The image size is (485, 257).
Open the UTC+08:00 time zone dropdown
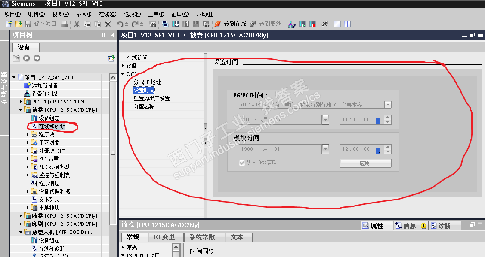tap(388, 105)
